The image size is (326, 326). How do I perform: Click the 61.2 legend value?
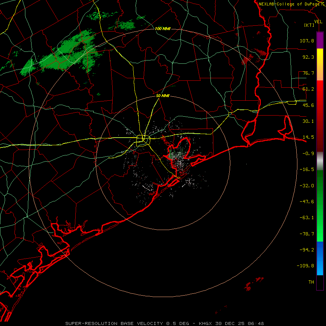[308, 89]
